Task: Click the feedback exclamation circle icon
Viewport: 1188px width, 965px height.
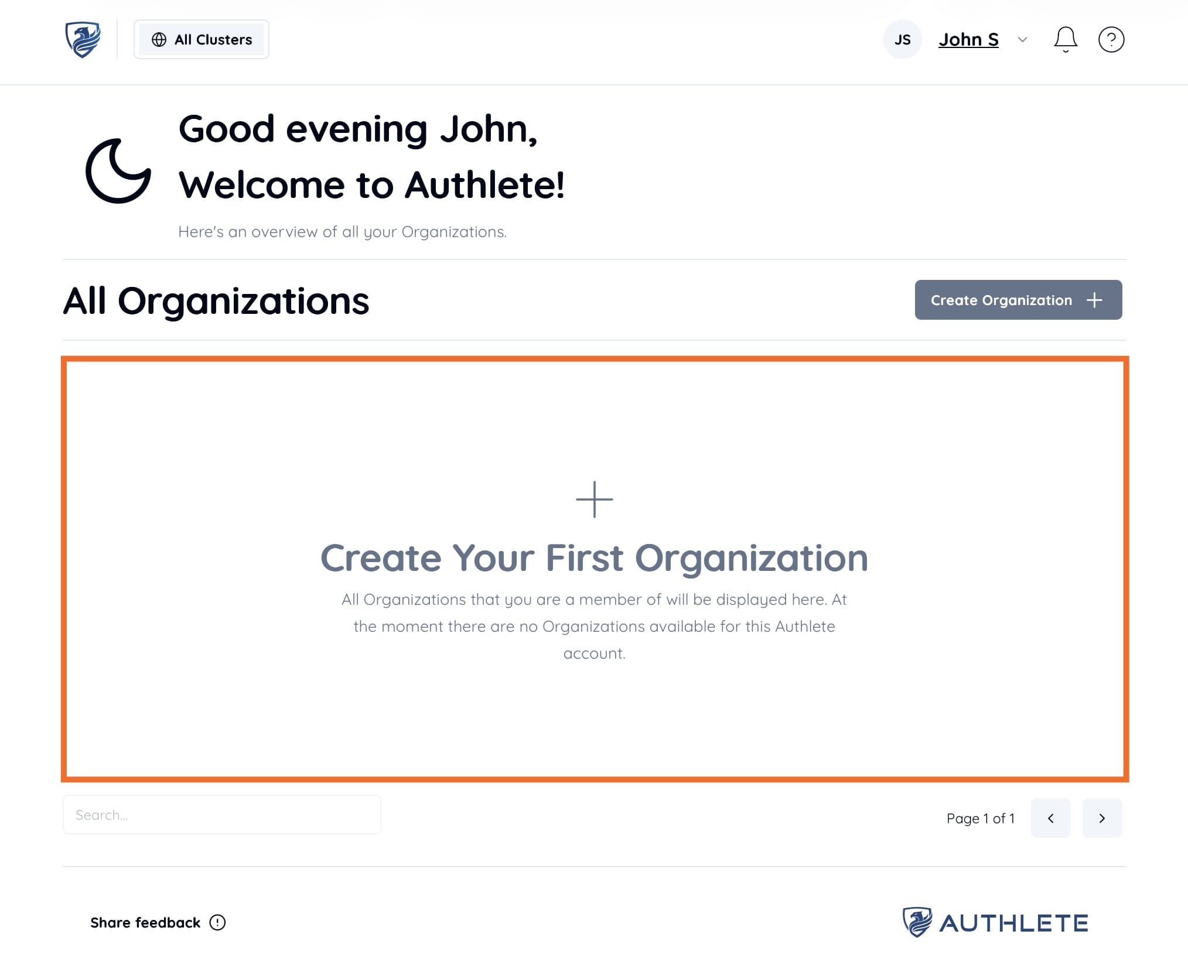Action: [217, 923]
